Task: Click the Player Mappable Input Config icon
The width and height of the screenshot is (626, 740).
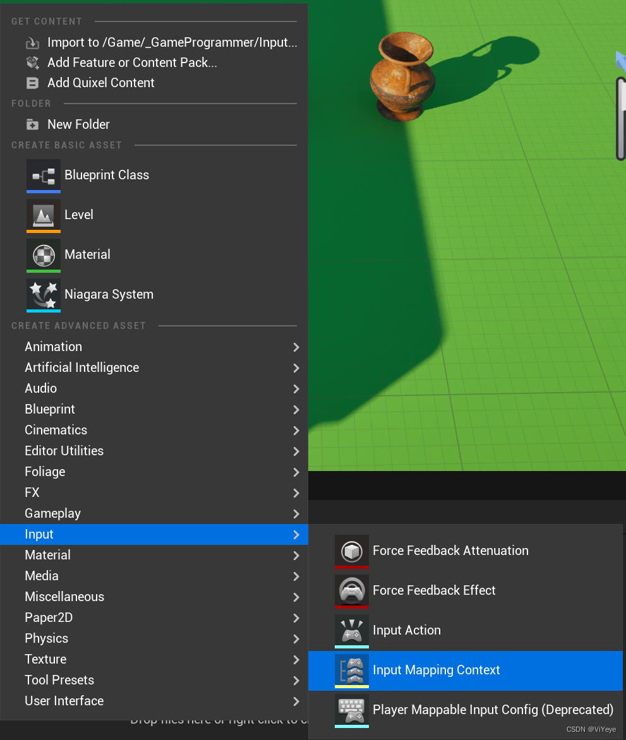Action: pyautogui.click(x=352, y=710)
